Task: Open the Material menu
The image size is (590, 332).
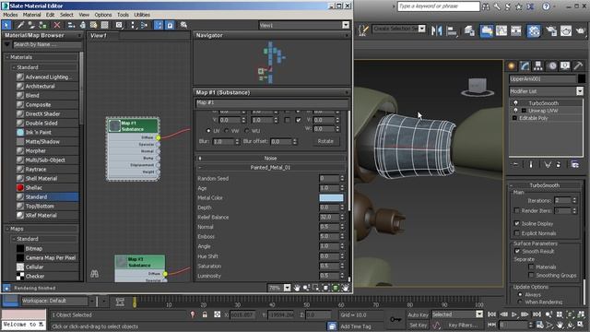Action: click(31, 15)
